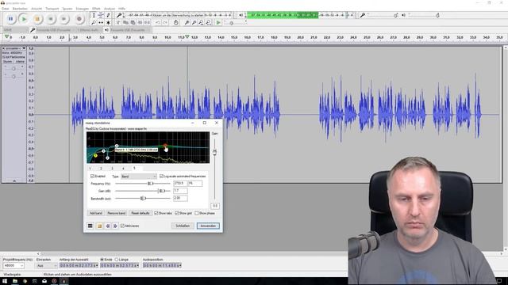Open the audio host dropdown (MME)
This screenshot has width=508, height=285.
click(x=15, y=30)
